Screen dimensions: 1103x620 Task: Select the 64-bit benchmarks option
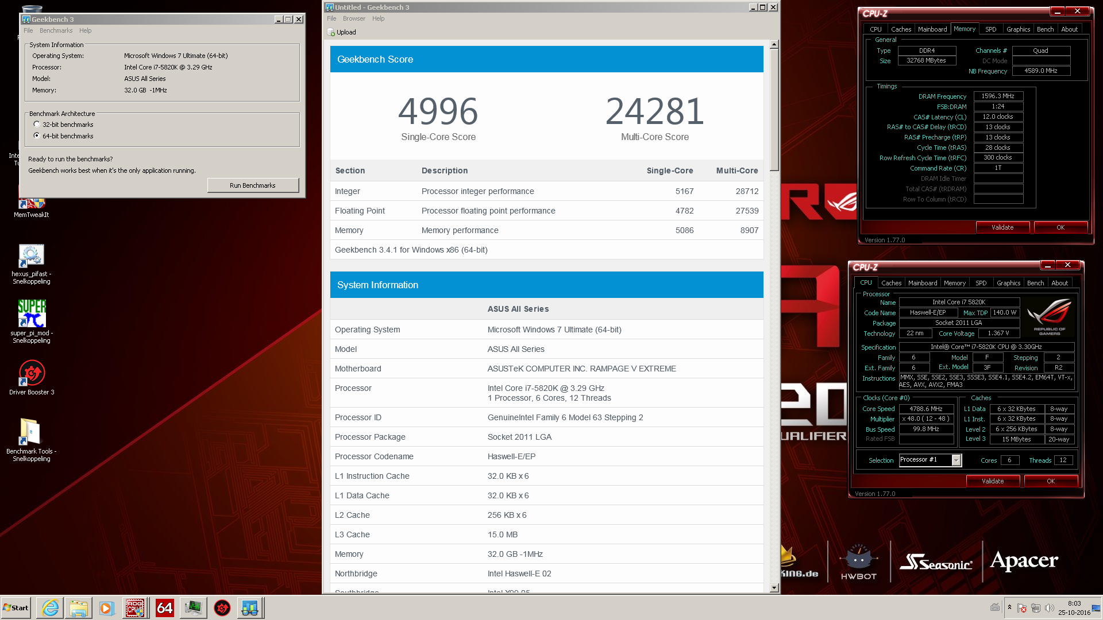37,136
